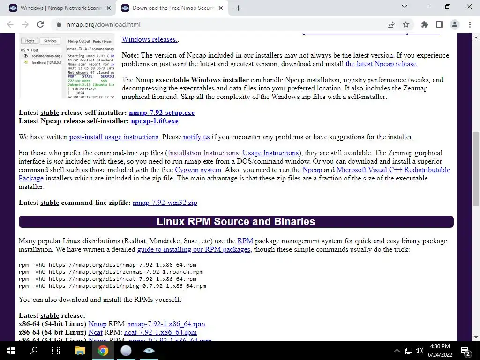Open clock showing 4:30 PM
The height and width of the screenshot is (360, 480).
click(440, 351)
